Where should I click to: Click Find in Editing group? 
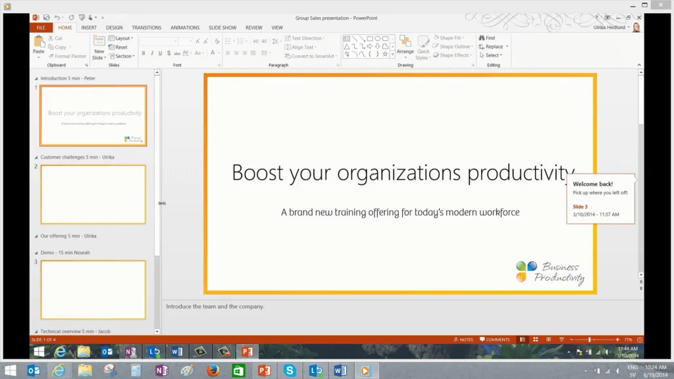coord(486,38)
